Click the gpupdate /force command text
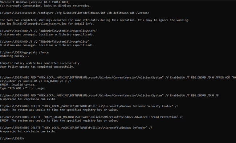This screenshot has height=143, width=236. coord(36,52)
